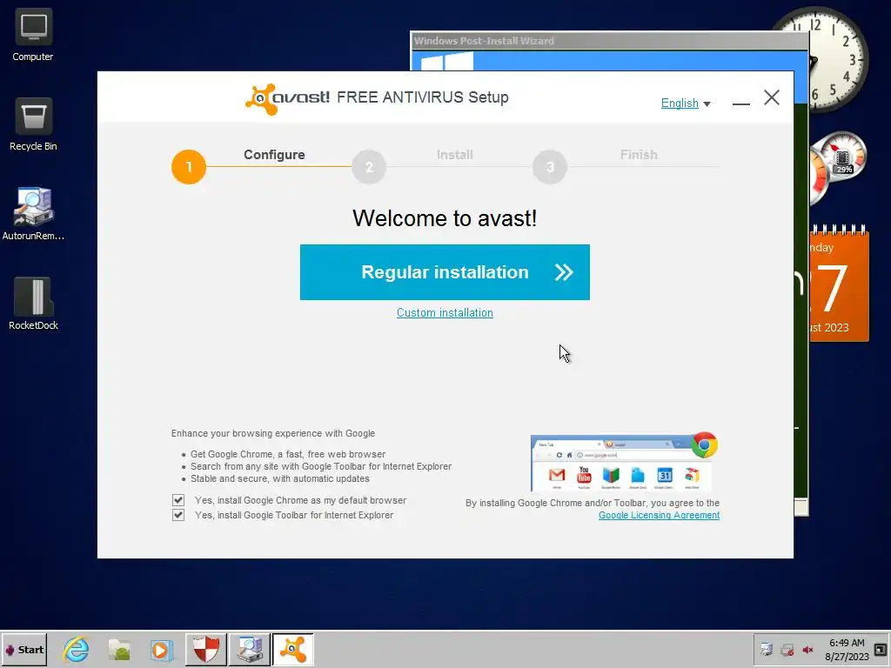Uncheck install Google Toolbar for Internet Explorer
This screenshot has width=891, height=668.
[x=178, y=515]
